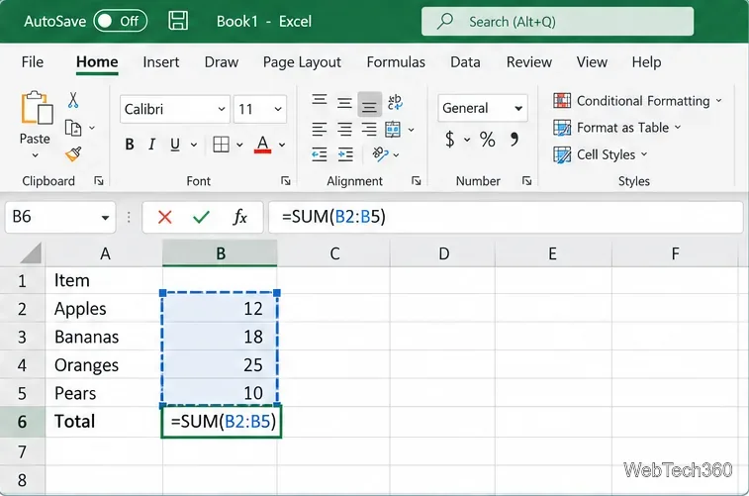Image resolution: width=749 pixels, height=496 pixels.
Task: Expand the Underline style arrow
Action: tap(194, 145)
